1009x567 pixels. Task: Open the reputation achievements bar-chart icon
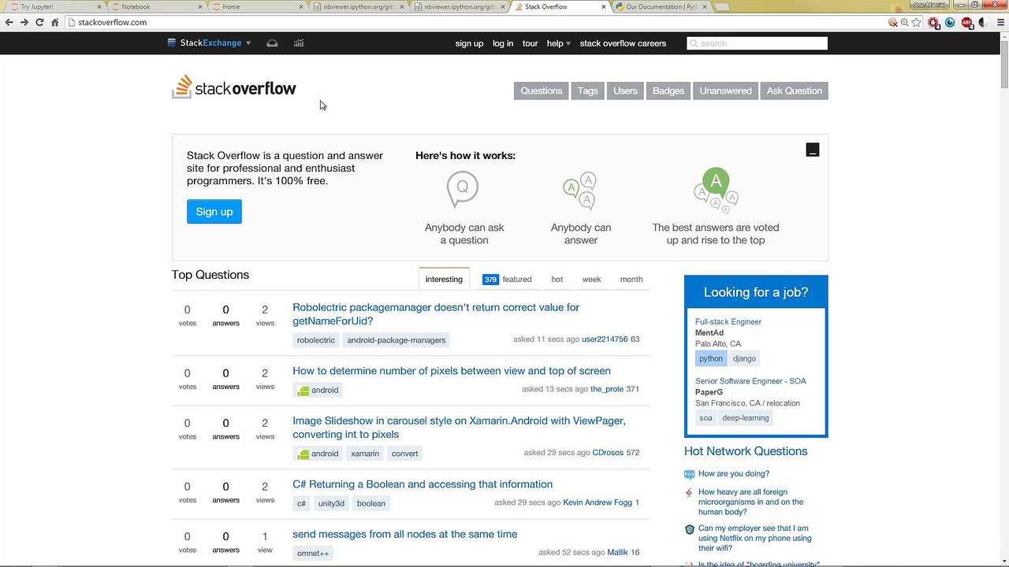pyautogui.click(x=299, y=43)
